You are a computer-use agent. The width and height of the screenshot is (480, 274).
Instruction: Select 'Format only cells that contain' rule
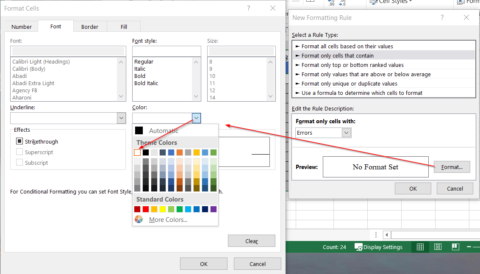[x=383, y=55]
